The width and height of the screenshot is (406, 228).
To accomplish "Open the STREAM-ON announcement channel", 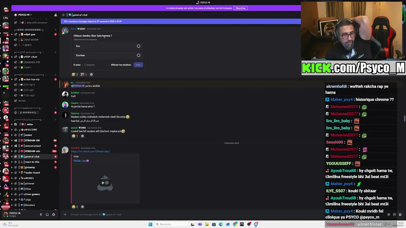I will (36, 140).
